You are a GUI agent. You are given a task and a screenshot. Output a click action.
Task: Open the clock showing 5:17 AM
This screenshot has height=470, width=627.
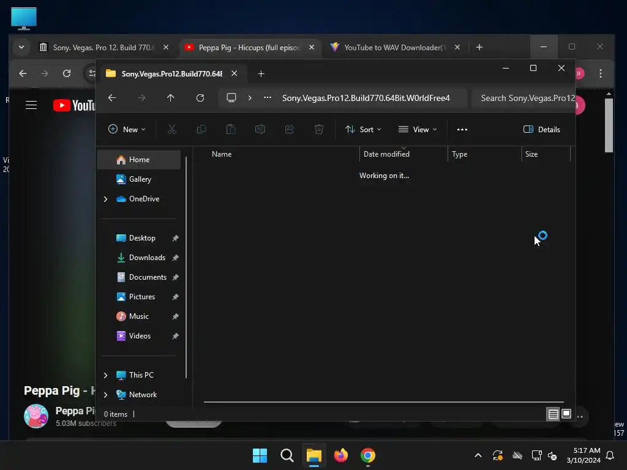coord(584,455)
